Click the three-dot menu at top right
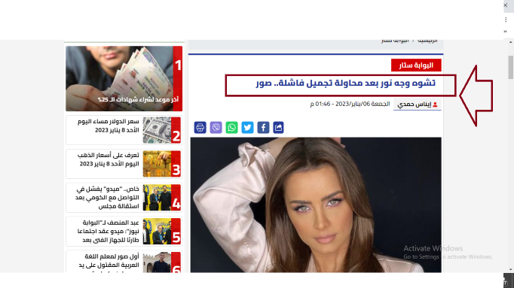This screenshot has height=288, width=514. 506,20
